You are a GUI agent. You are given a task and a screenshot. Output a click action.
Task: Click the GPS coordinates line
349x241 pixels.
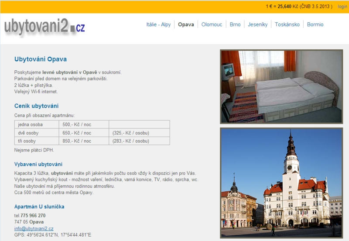[x=53, y=235]
